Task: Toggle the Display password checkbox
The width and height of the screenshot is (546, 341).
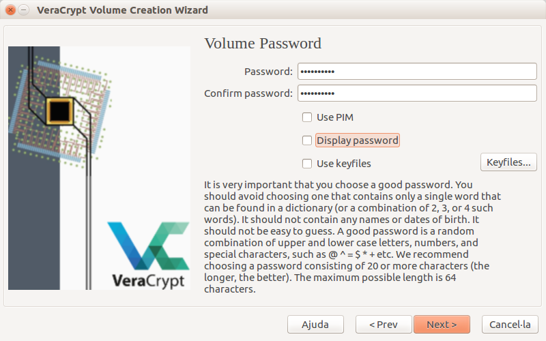Action: point(307,140)
